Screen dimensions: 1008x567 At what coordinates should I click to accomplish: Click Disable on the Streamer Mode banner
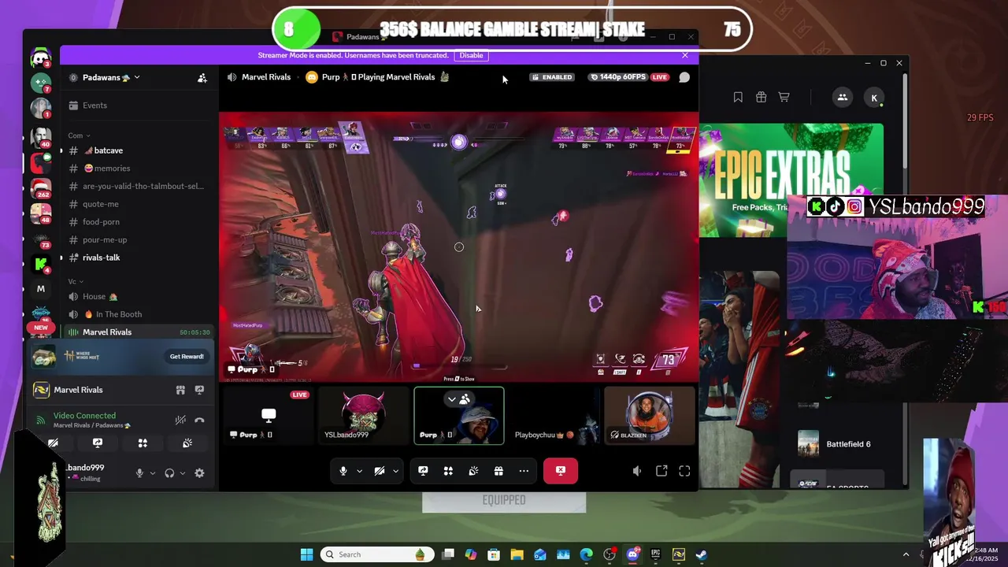(x=472, y=55)
